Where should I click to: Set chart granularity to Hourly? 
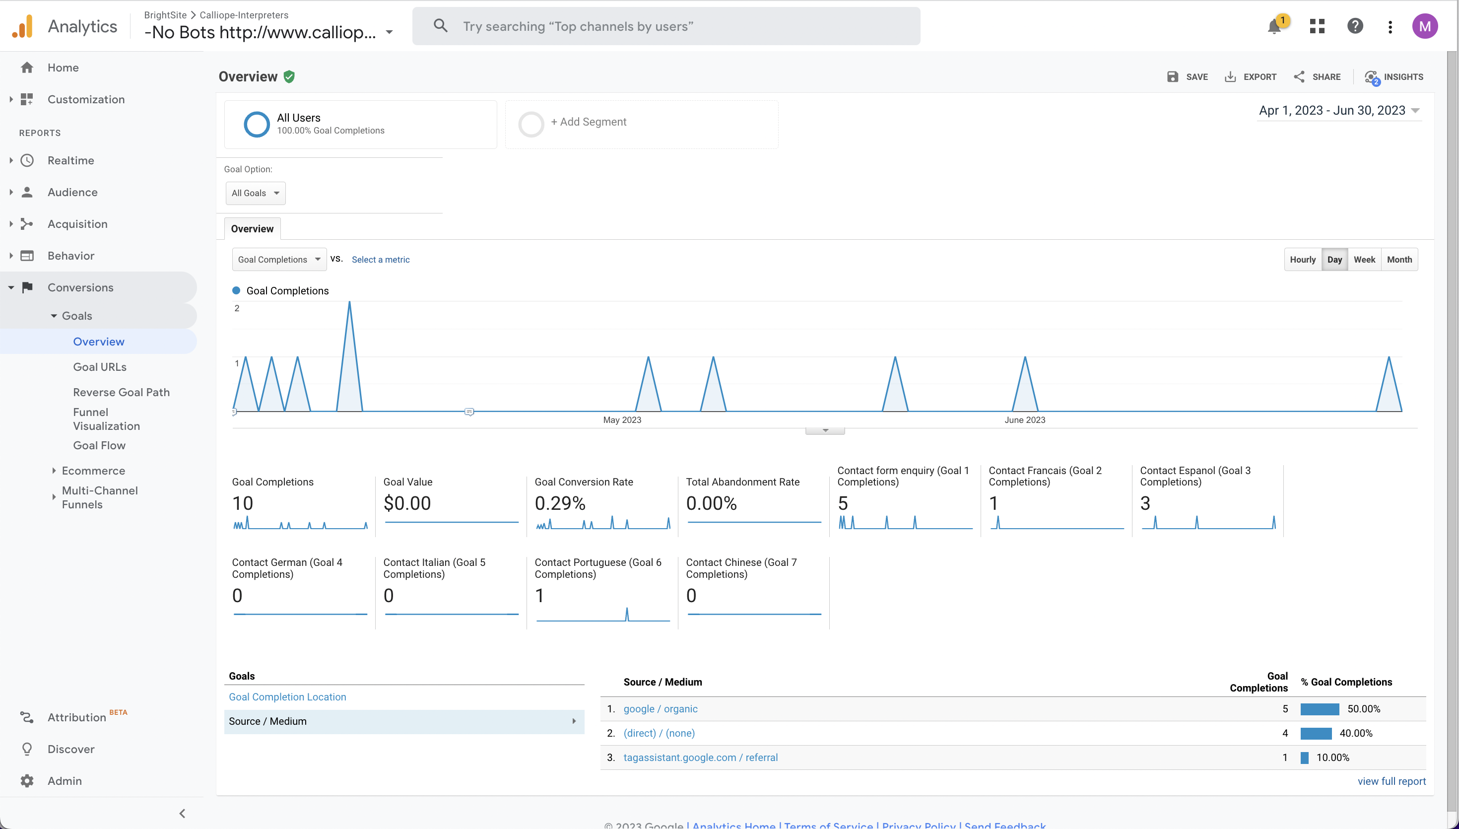[1303, 260]
